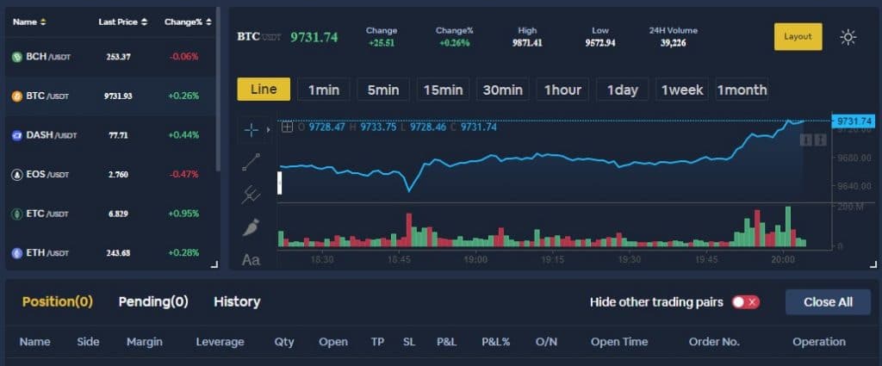Screen dimensions: 882x366
Task: Select the crosshair cursor tool
Action: [251, 130]
